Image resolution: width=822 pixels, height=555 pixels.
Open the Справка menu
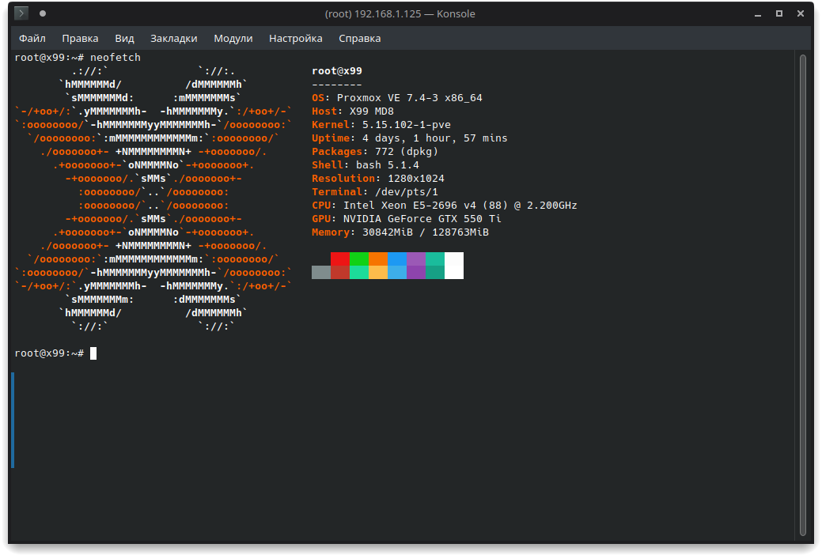(360, 38)
